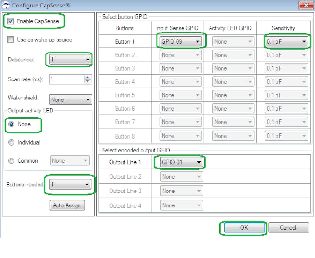The width and height of the screenshot is (315, 258).
Task: Open the Common LED GPIO dropdown
Action: click(70, 160)
